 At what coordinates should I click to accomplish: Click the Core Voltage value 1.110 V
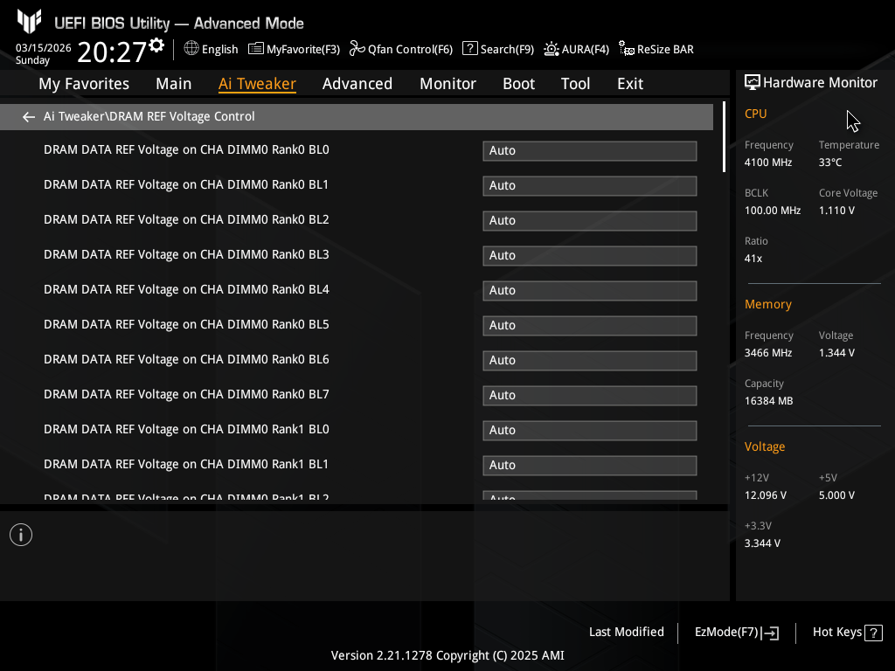pos(836,211)
